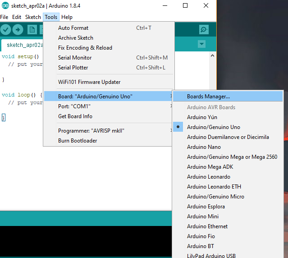
Task: Open the Sketch menu
Action: point(33,17)
